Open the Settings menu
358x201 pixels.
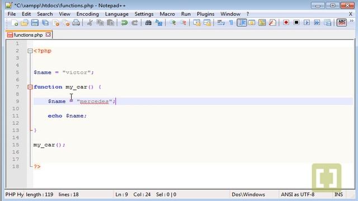(144, 14)
